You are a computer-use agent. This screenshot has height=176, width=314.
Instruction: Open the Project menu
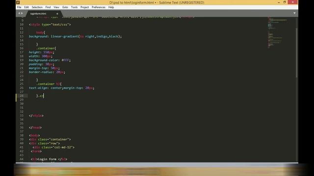(84, 7)
